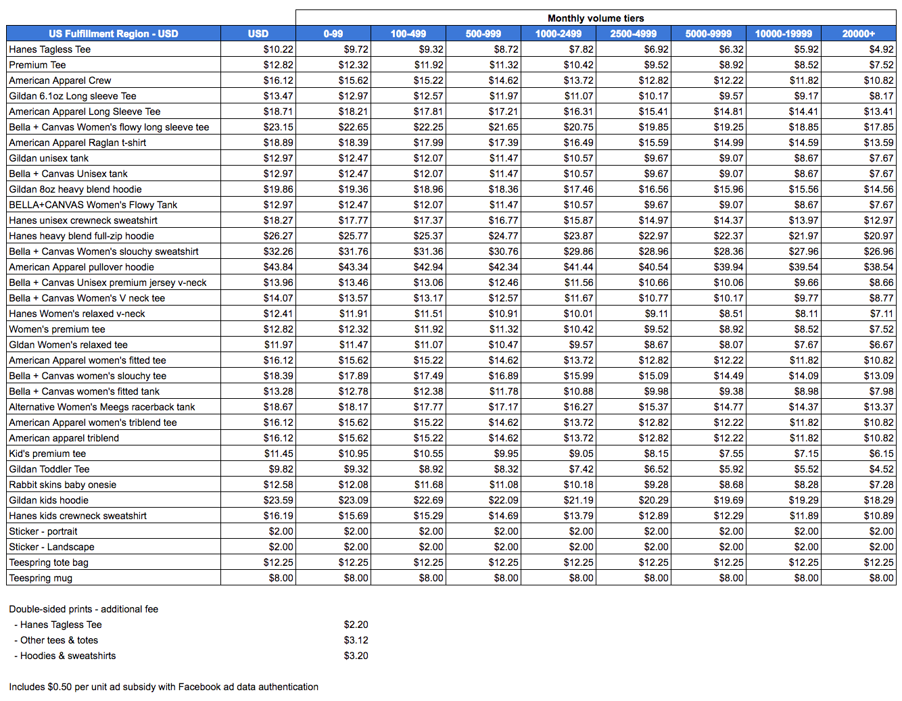The width and height of the screenshot is (902, 701).
Task: Select the US Fulfillment Region - USD header cell
Action: [x=114, y=34]
